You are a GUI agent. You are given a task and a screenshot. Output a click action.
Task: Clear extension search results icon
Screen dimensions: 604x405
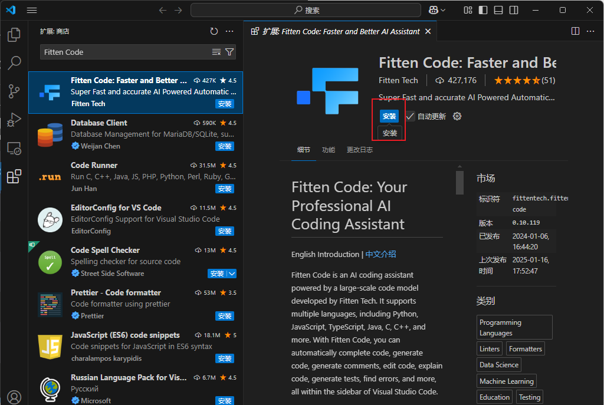pyautogui.click(x=216, y=52)
